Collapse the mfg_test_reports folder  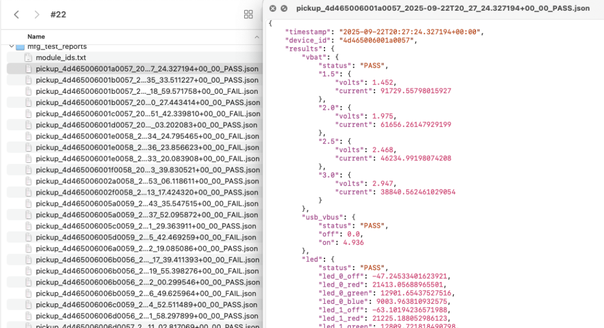pos(11,47)
